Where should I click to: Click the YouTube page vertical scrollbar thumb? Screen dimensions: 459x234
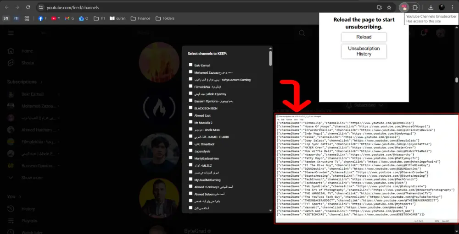[x=456, y=80]
